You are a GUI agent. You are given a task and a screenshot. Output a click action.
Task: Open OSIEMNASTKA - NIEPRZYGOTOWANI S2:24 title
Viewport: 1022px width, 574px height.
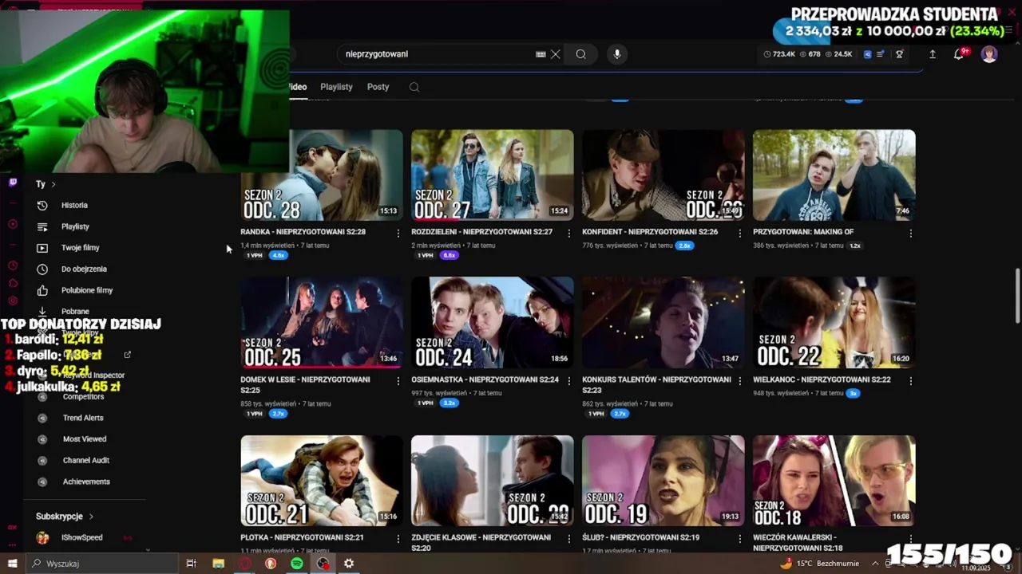[x=485, y=379]
